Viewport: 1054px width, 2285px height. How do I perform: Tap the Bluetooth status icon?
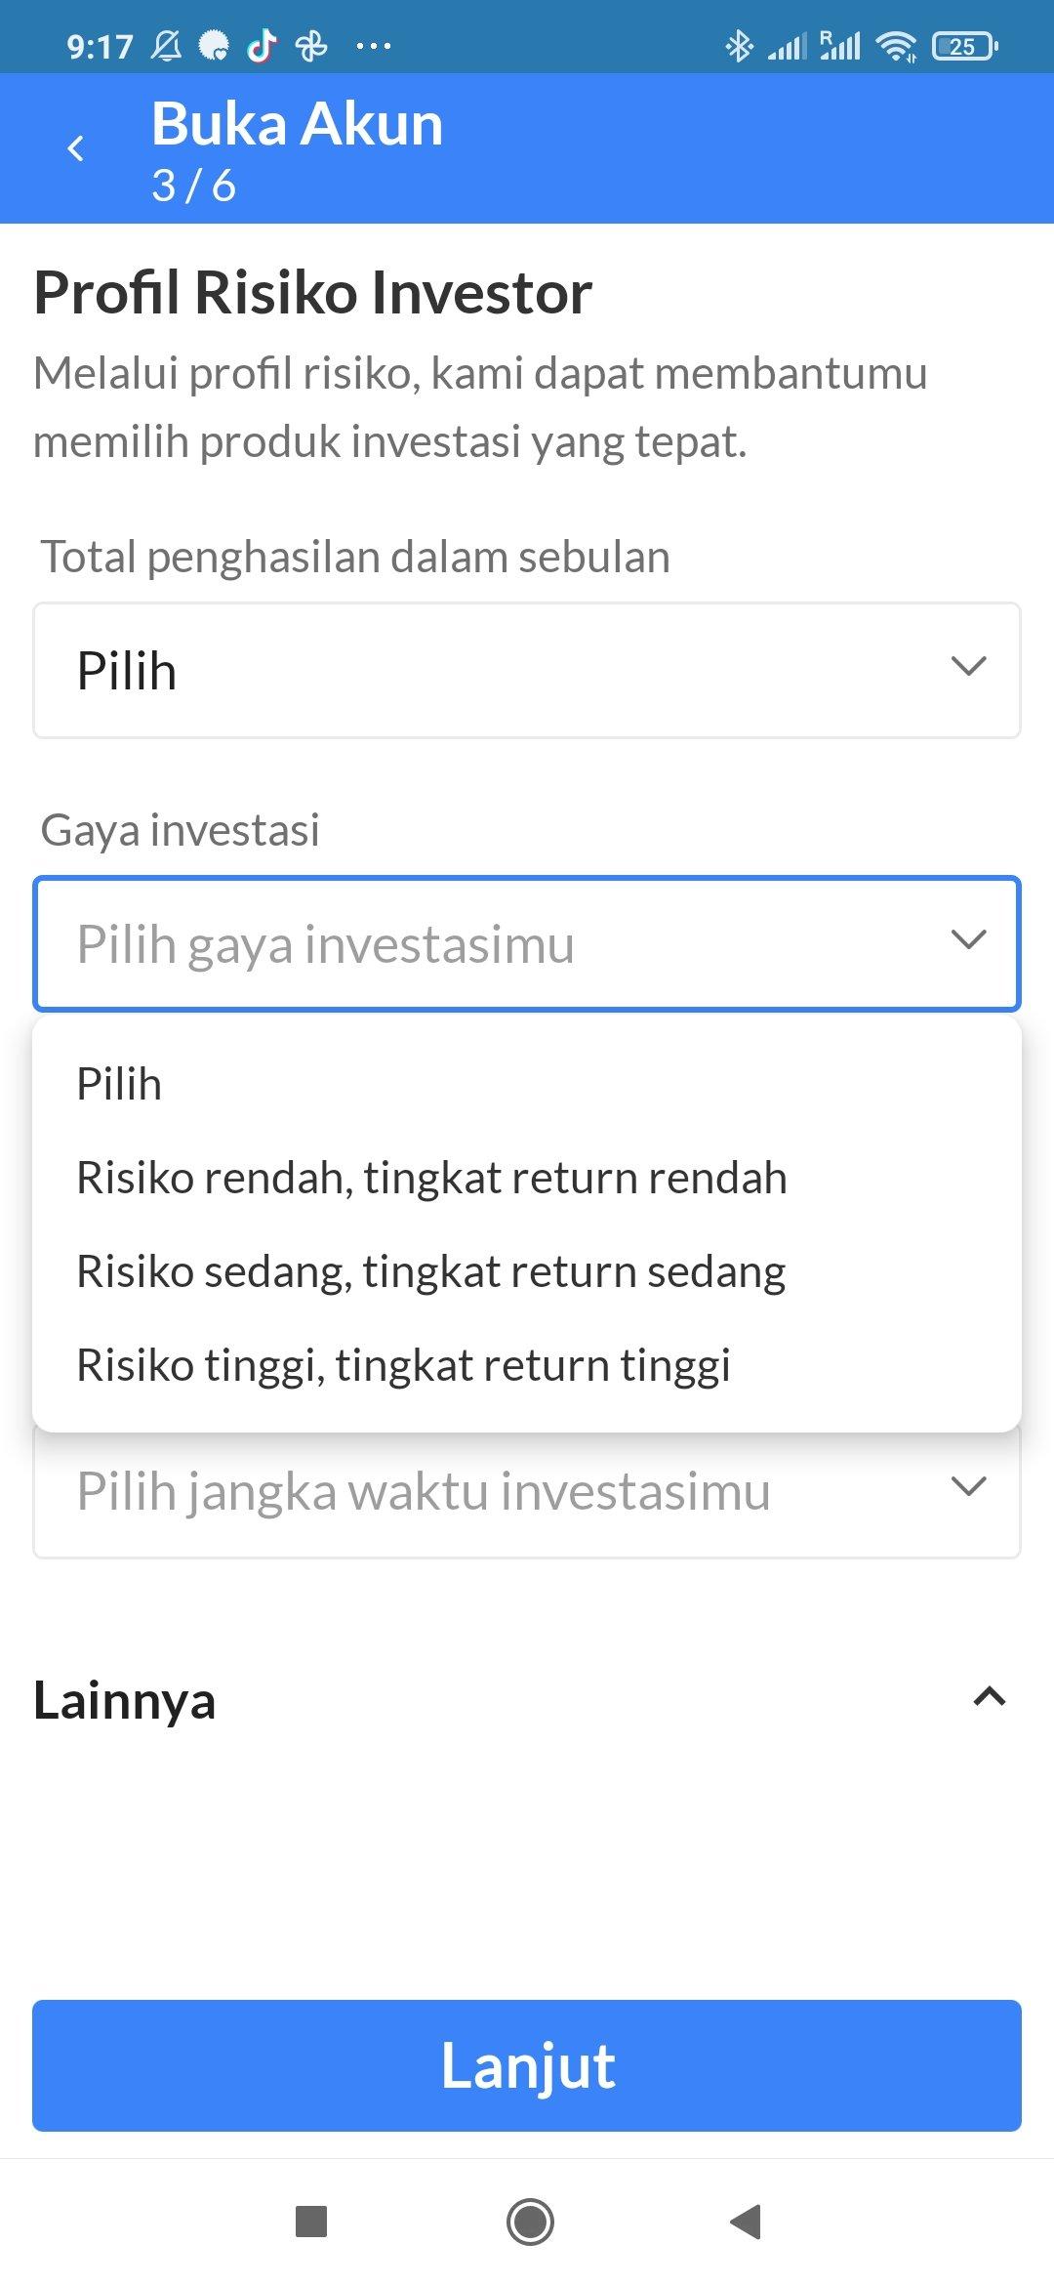(739, 46)
